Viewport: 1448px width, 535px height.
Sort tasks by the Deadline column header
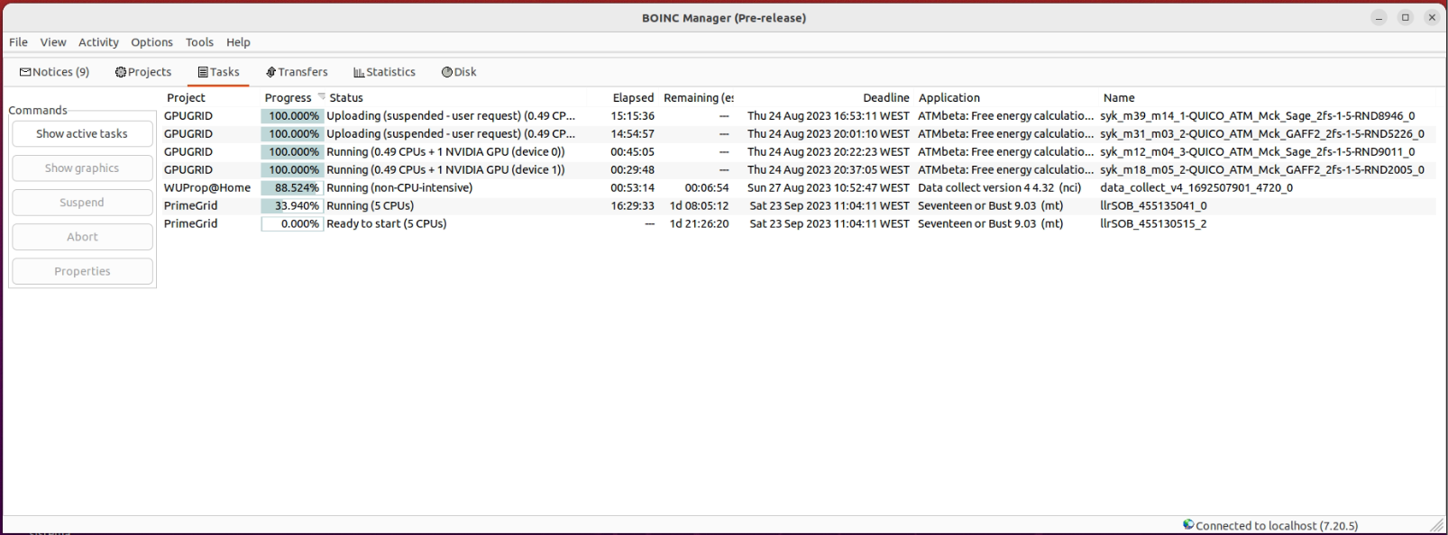tap(885, 97)
